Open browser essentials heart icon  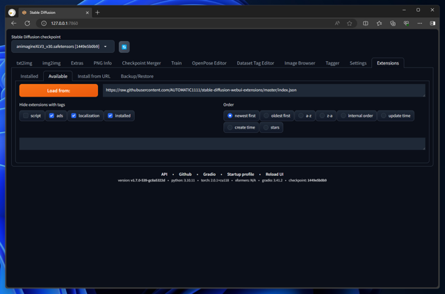point(406,23)
